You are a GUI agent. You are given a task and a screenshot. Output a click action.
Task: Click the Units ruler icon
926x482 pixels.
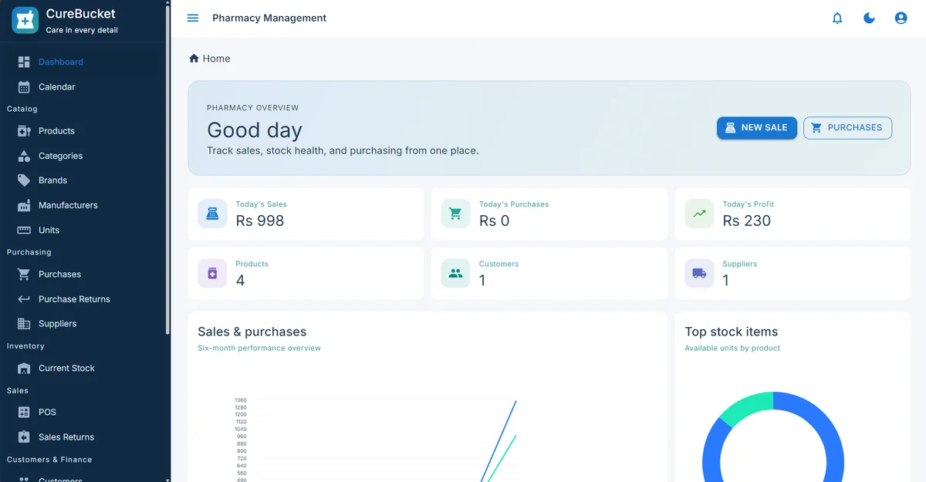(x=24, y=230)
